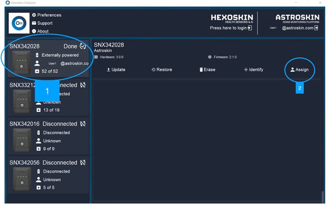This screenshot has height=205, width=329.
Task: Select the SNX342056 device image
Action: (x=22, y=179)
